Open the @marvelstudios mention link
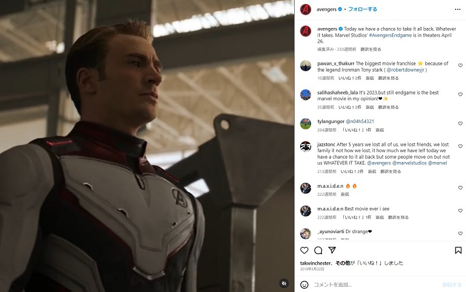The height and width of the screenshot is (292, 466). (409, 163)
